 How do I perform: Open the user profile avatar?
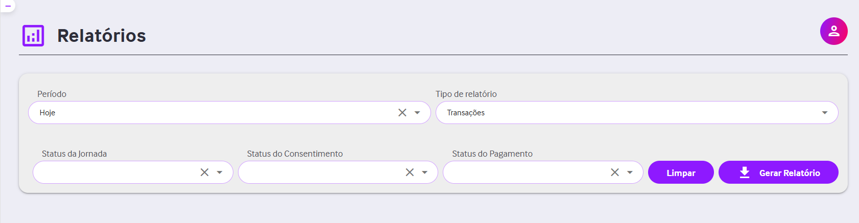[833, 31]
